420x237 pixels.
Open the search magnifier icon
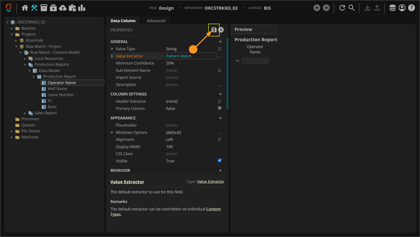pyautogui.click(x=352, y=8)
